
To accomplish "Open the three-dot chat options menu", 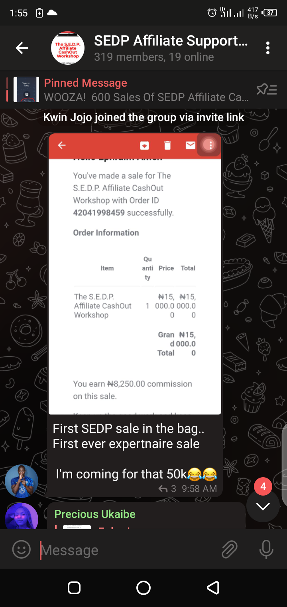I will [268, 48].
